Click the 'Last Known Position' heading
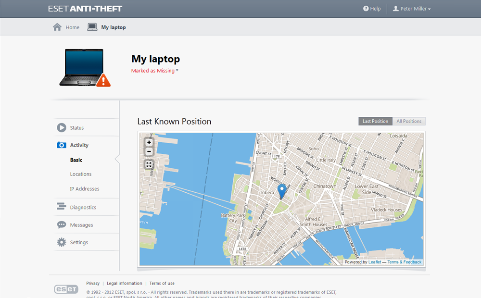Viewport: 481px width, 298px height. (x=174, y=122)
